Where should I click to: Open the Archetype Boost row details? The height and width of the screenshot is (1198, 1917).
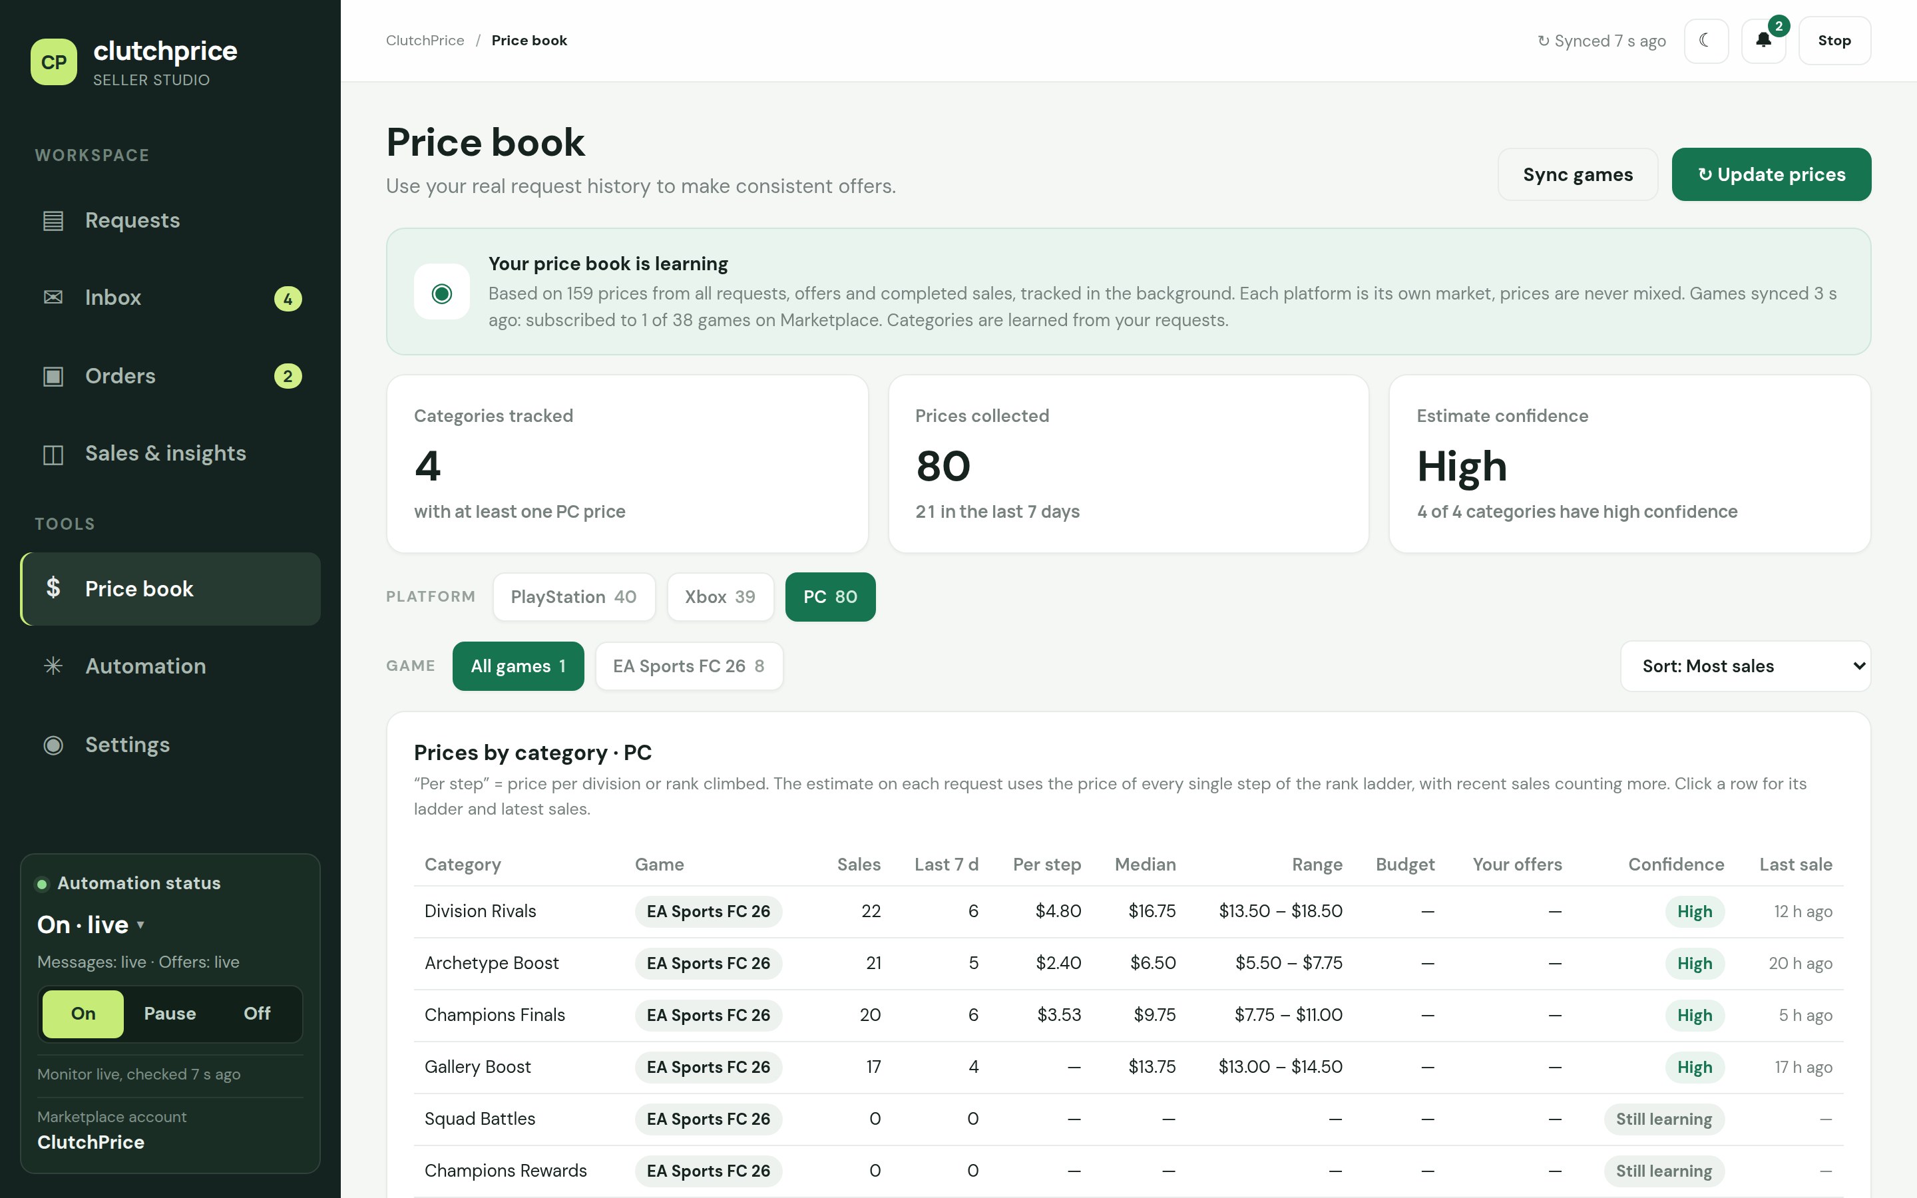click(1128, 964)
